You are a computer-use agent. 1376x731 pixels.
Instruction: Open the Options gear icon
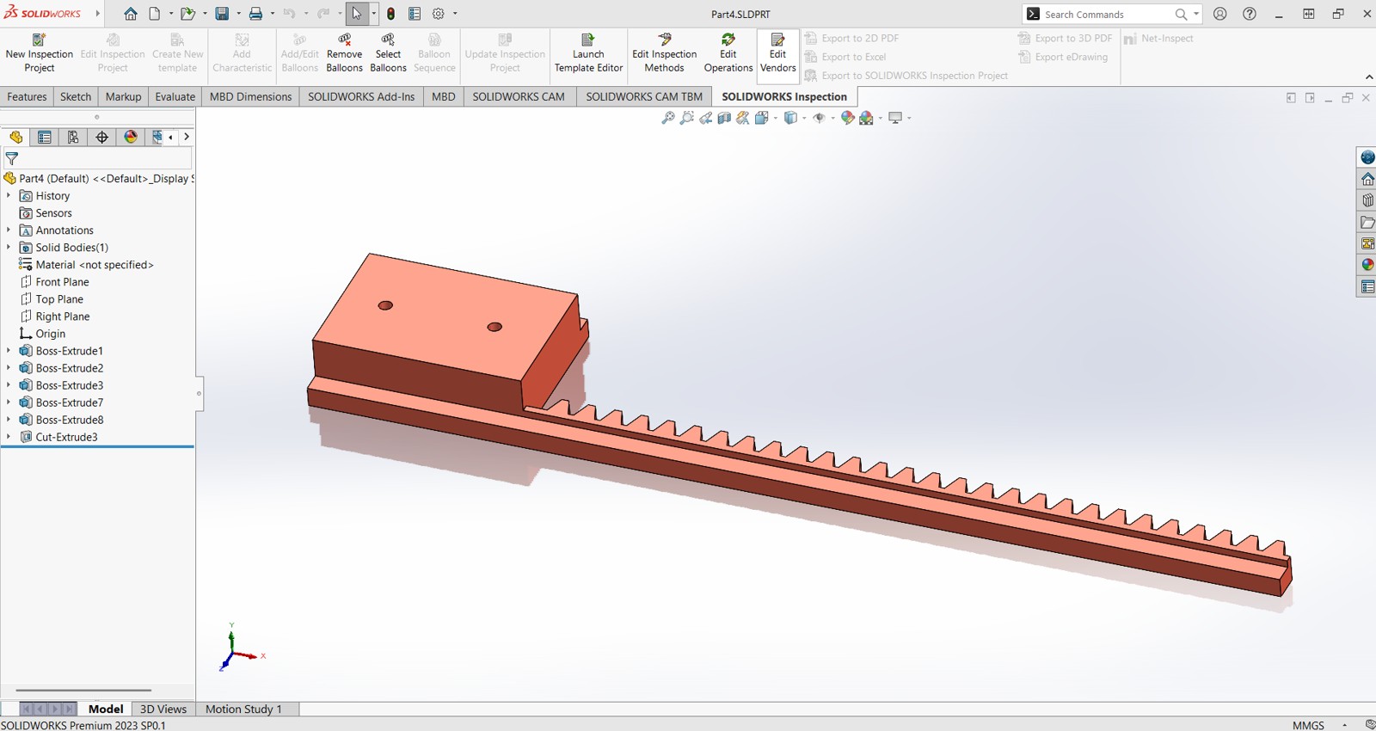coord(439,14)
